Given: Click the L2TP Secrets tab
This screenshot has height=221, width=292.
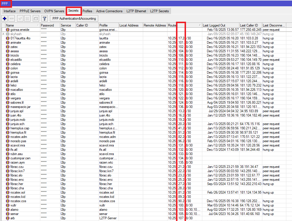Looking at the screenshot, I should 159,11.
